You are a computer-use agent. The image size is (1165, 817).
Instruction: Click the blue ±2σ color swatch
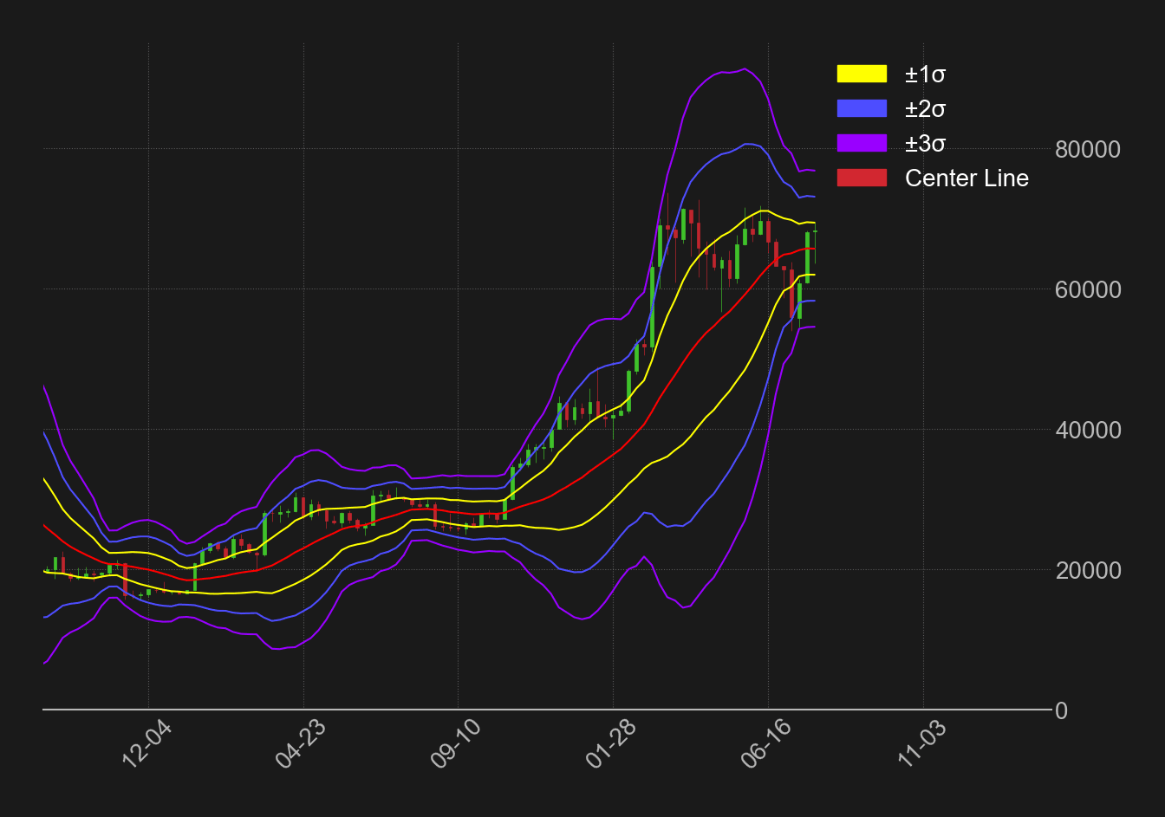pyautogui.click(x=861, y=110)
